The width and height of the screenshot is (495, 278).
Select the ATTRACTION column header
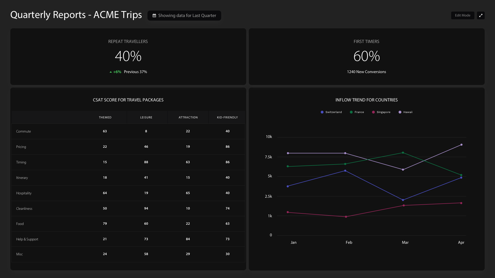tap(188, 117)
